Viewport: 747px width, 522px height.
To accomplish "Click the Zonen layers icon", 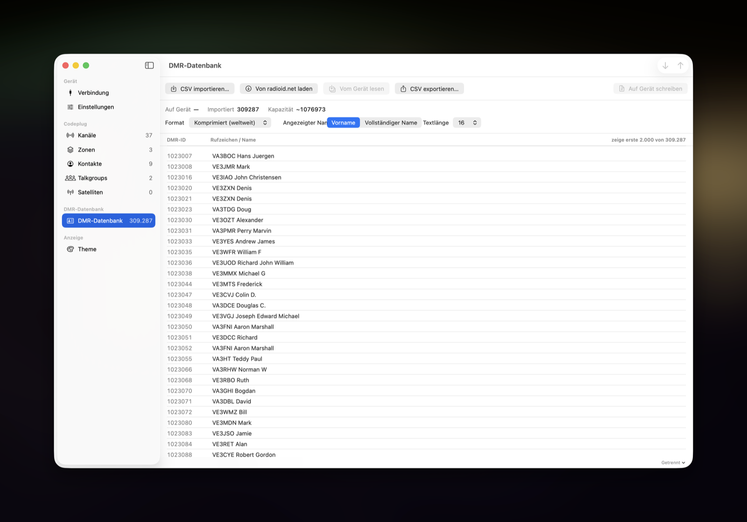I will [x=70, y=150].
